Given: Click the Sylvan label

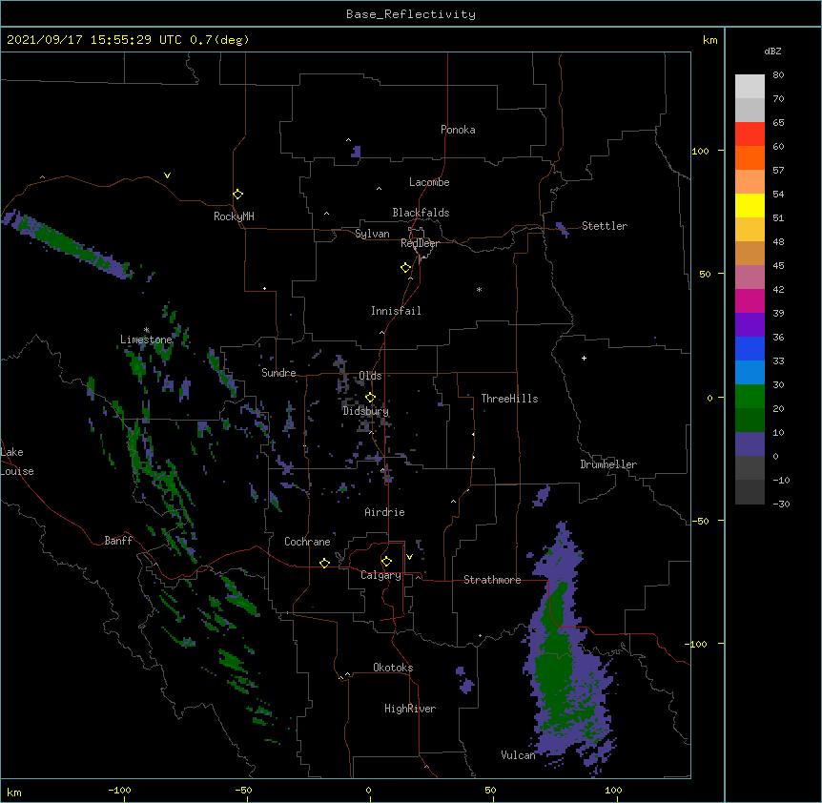Looking at the screenshot, I should click(x=372, y=234).
